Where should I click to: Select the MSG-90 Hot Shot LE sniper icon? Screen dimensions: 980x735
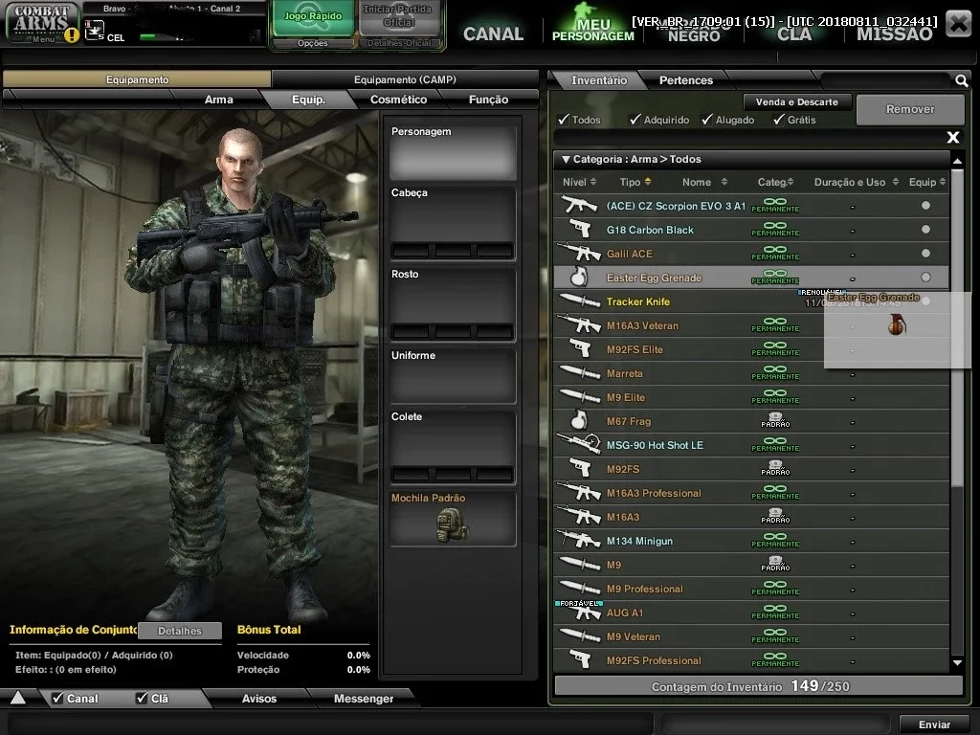coord(579,444)
